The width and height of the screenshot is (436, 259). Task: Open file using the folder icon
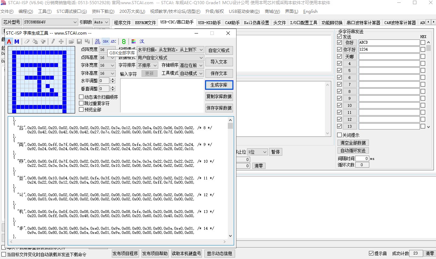click(71, 42)
